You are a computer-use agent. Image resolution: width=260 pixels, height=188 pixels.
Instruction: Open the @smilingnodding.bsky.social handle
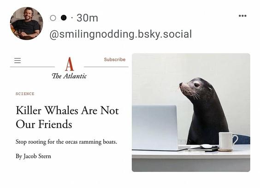click(121, 34)
